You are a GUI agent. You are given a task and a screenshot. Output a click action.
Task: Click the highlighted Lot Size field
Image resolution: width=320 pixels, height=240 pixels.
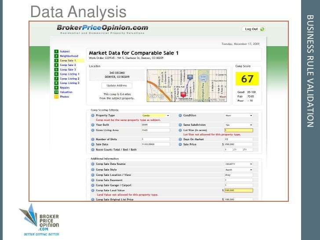pos(239,130)
